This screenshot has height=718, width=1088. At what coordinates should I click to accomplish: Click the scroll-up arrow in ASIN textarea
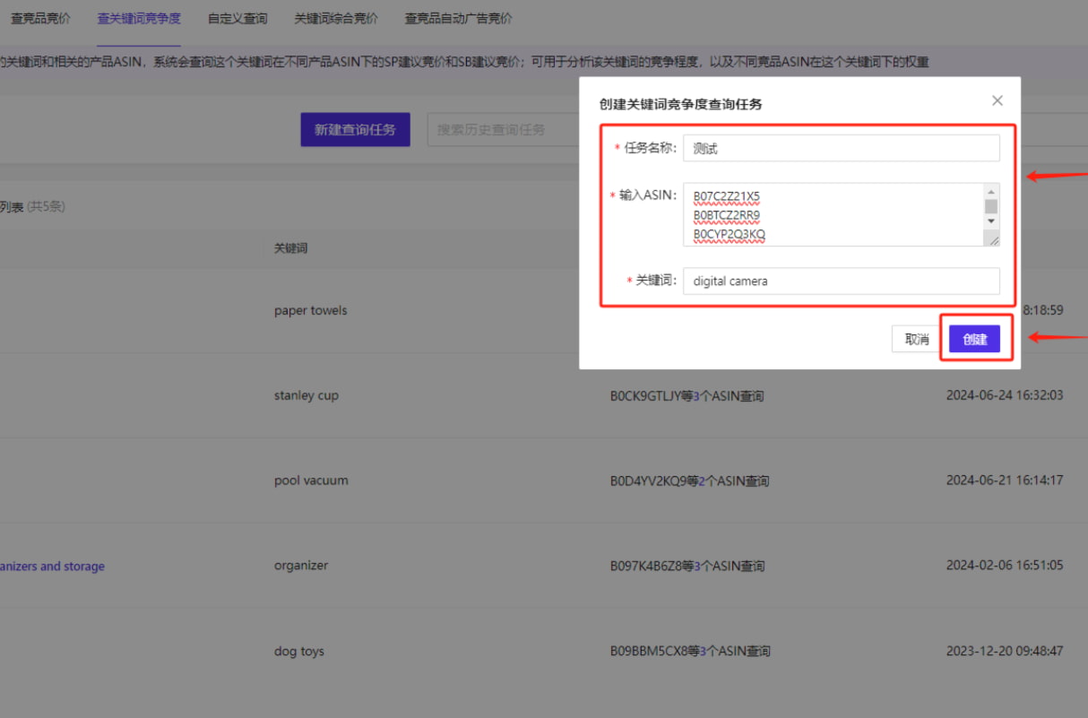coord(991,190)
